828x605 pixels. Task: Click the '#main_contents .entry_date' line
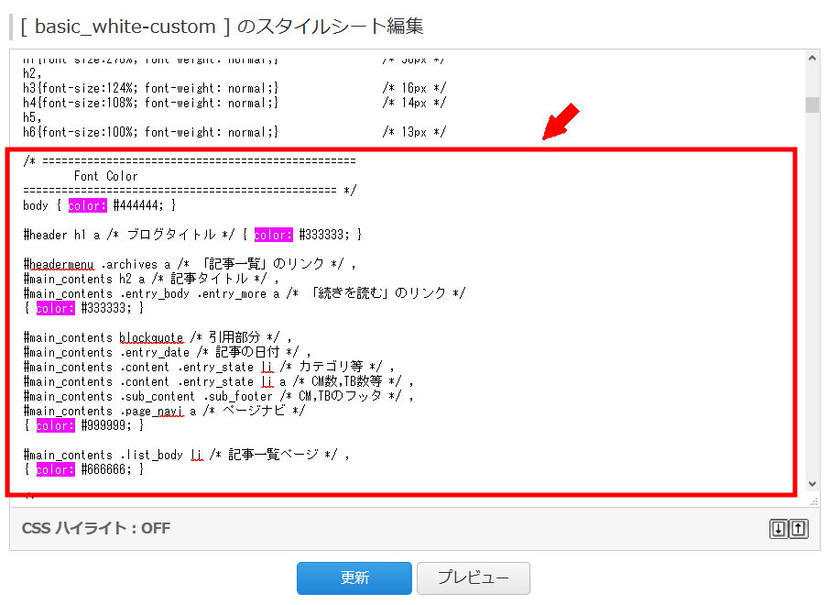(x=167, y=352)
